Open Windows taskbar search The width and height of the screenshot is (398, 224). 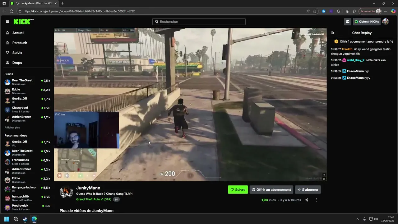(16, 219)
